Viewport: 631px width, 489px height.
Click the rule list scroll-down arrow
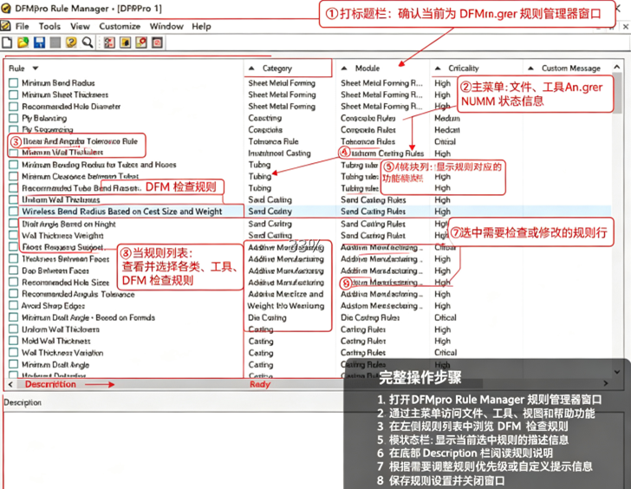tap(616, 372)
